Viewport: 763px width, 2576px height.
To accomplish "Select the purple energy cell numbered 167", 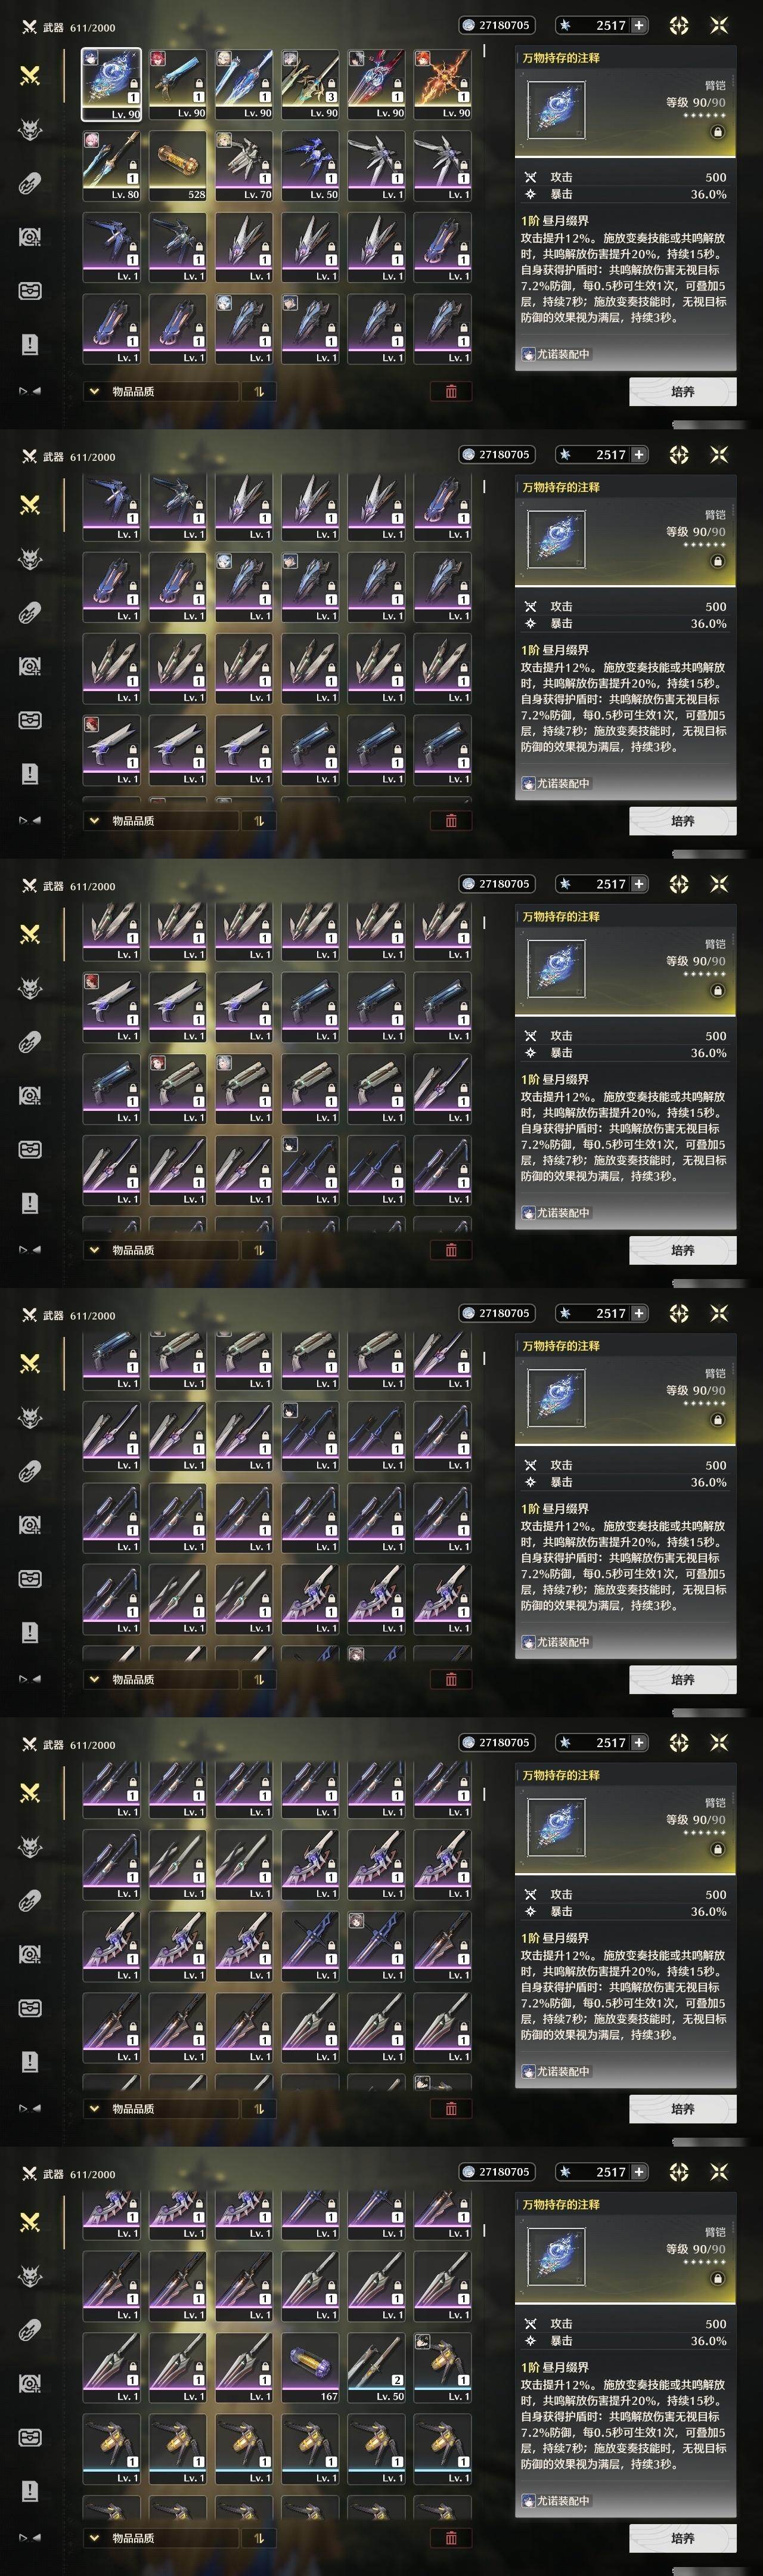I will pyautogui.click(x=310, y=2367).
